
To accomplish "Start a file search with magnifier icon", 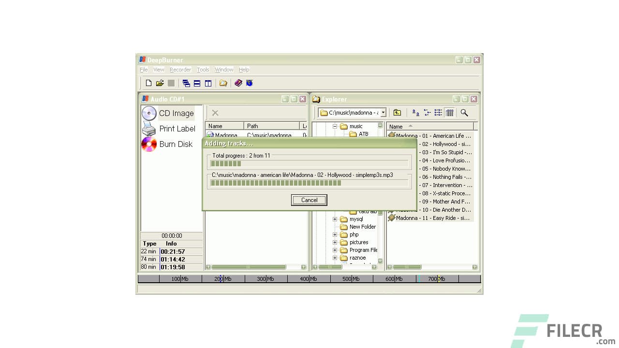I will coord(464,112).
